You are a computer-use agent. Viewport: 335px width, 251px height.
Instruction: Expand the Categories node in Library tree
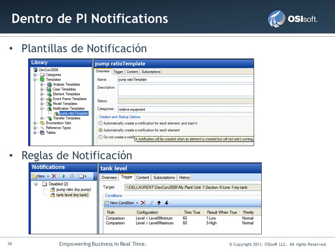pos(35,75)
